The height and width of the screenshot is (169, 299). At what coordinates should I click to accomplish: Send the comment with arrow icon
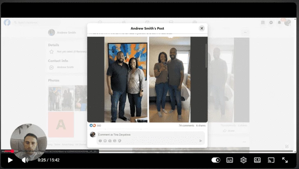(x=201, y=141)
